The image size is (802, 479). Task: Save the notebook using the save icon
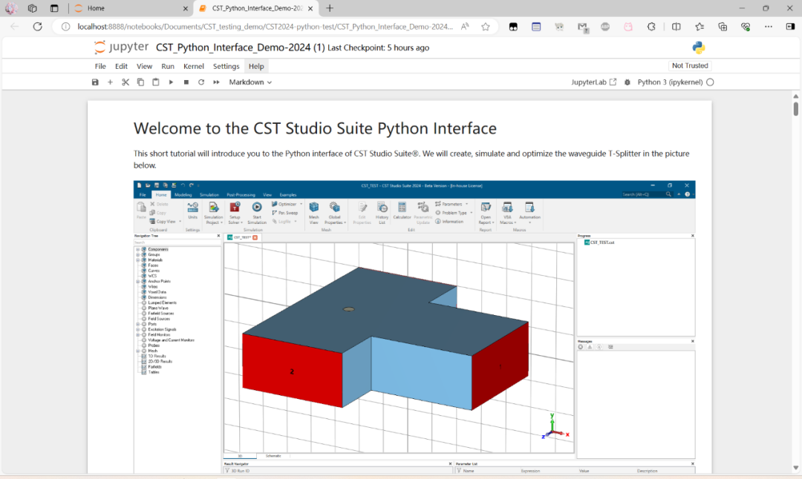pyautogui.click(x=94, y=82)
